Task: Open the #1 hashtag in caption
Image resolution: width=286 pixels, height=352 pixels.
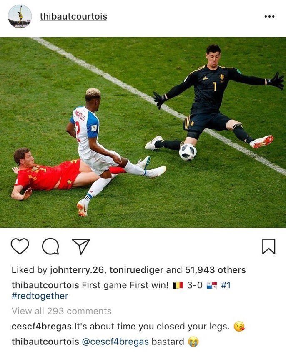Action: click(x=226, y=285)
